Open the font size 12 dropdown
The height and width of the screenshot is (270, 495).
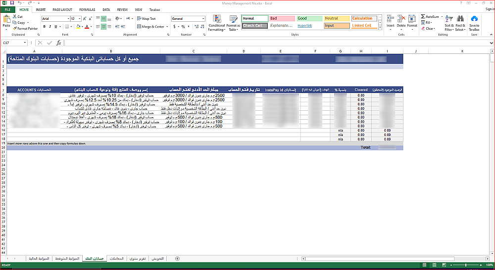click(x=80, y=19)
